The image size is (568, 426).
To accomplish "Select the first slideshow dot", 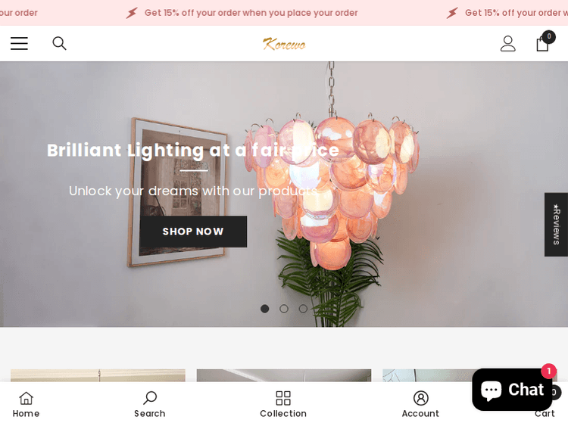I will point(265,309).
